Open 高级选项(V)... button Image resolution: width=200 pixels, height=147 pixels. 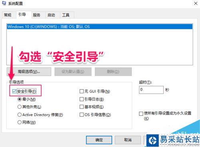[29, 72]
